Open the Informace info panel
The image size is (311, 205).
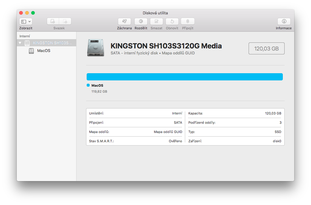click(x=284, y=21)
